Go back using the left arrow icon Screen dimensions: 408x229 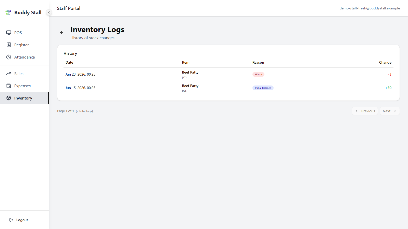[x=62, y=33]
